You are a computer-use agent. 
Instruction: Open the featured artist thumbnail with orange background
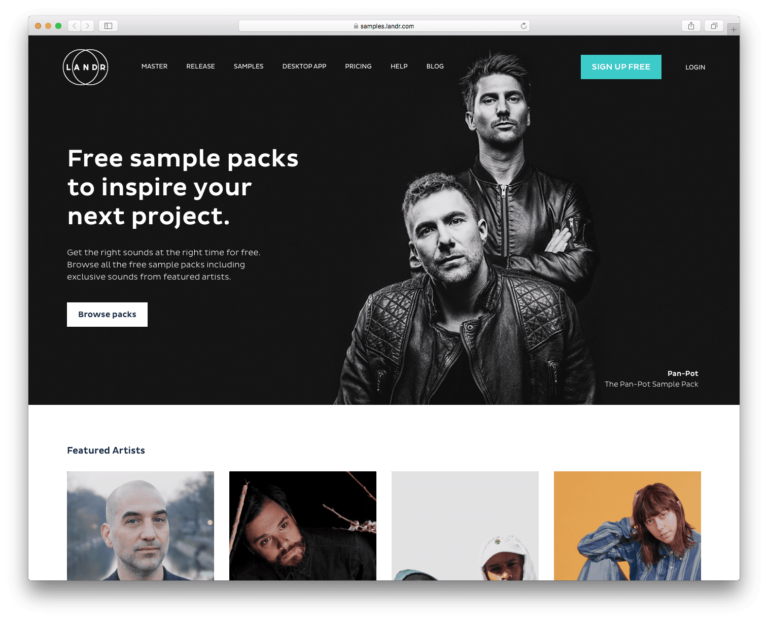[627, 526]
